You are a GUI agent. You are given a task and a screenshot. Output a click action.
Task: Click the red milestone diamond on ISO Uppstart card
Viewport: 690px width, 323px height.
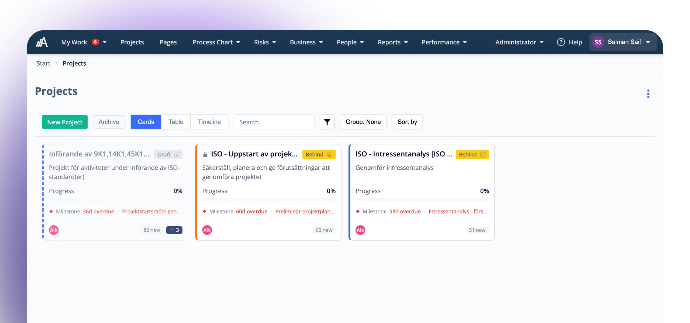tap(205, 211)
